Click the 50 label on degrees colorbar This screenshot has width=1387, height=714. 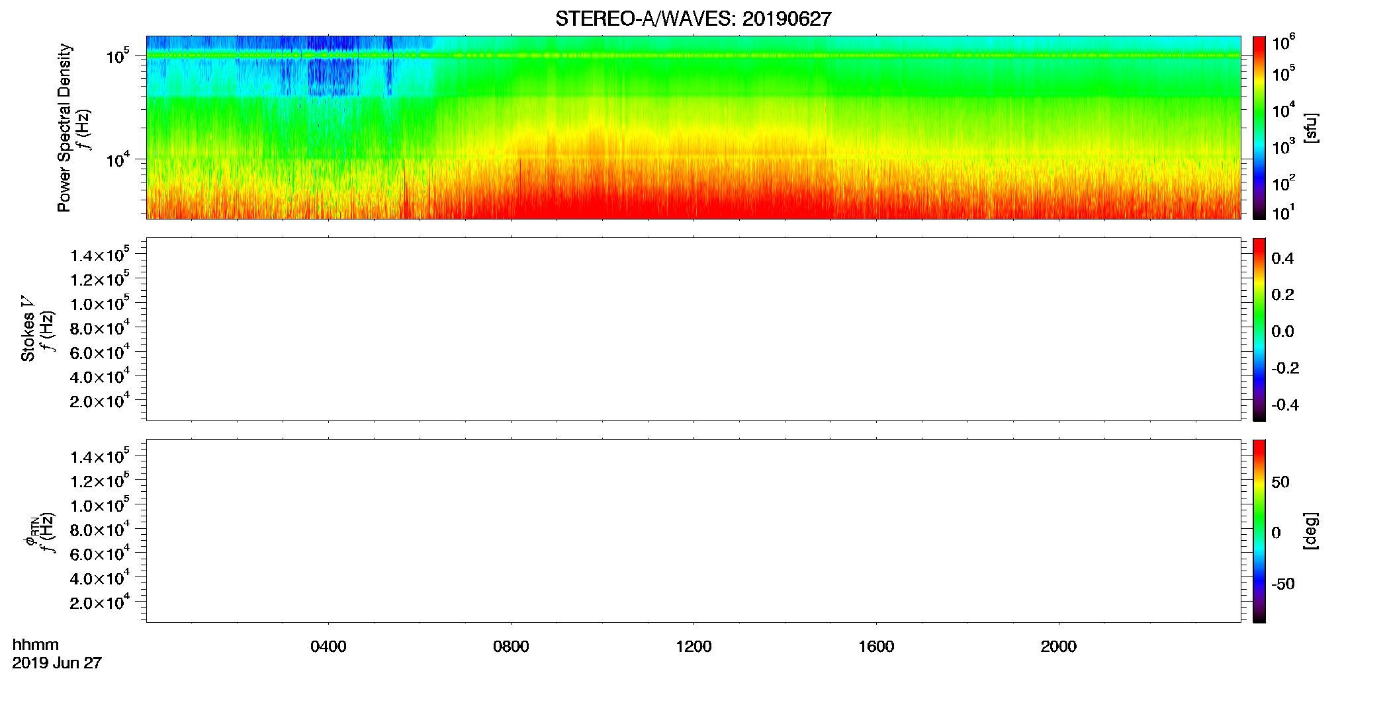[1280, 482]
